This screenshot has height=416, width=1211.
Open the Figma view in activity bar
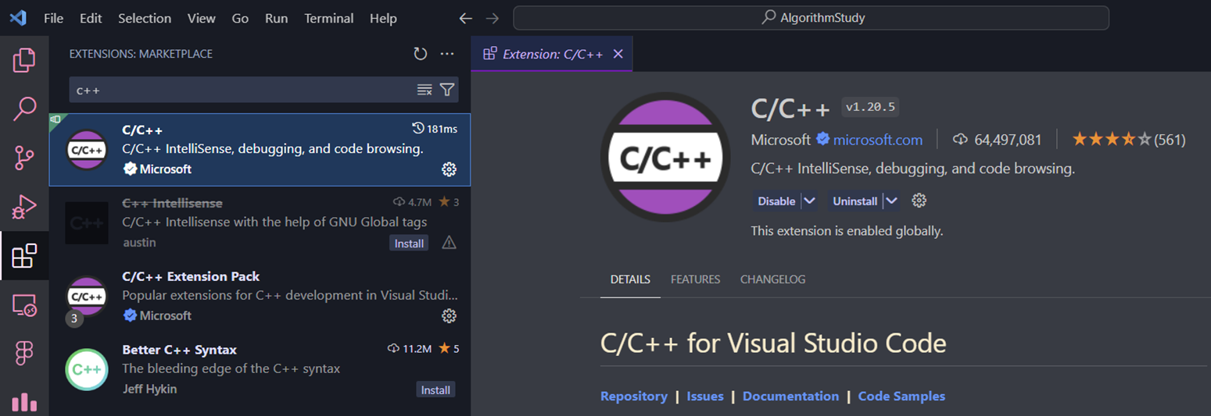pyautogui.click(x=24, y=354)
